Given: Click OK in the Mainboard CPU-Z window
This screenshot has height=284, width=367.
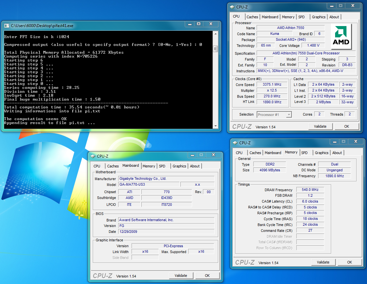Looking at the screenshot, I should tap(207, 276).
